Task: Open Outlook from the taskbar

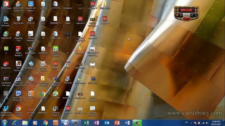Action: point(107,123)
